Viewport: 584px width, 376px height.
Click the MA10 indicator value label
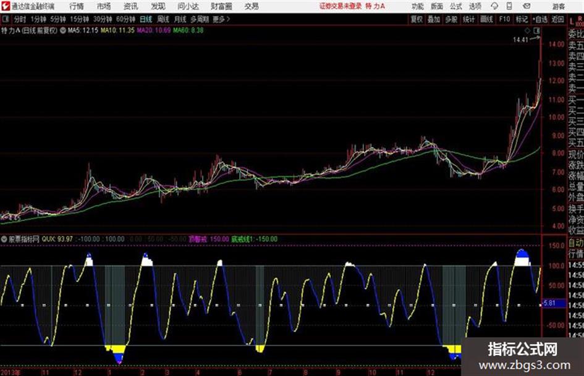(x=117, y=30)
